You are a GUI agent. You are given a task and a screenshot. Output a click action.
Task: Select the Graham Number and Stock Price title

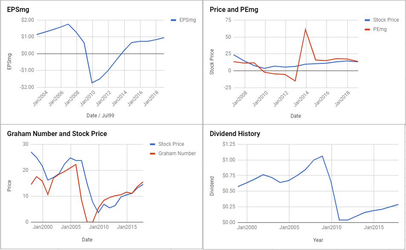[57, 134]
